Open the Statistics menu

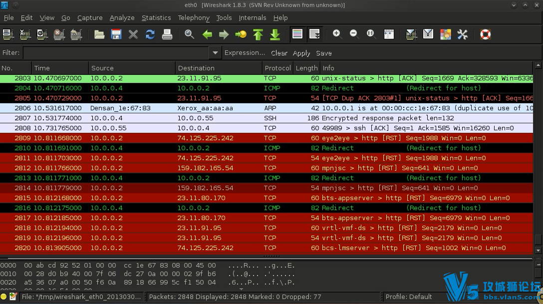tap(156, 18)
